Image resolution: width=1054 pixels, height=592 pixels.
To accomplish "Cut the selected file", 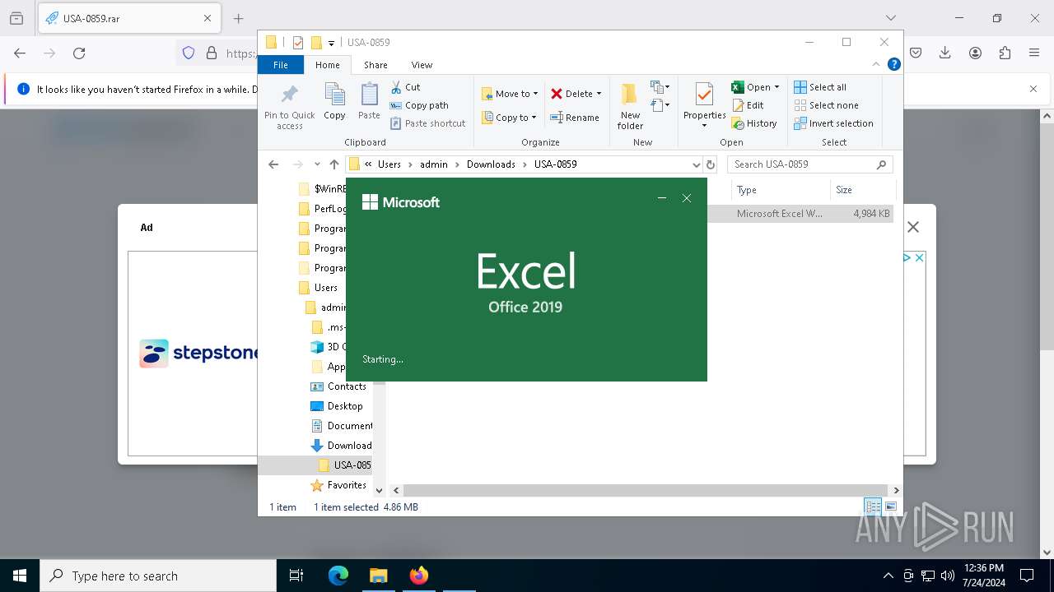I will point(405,87).
